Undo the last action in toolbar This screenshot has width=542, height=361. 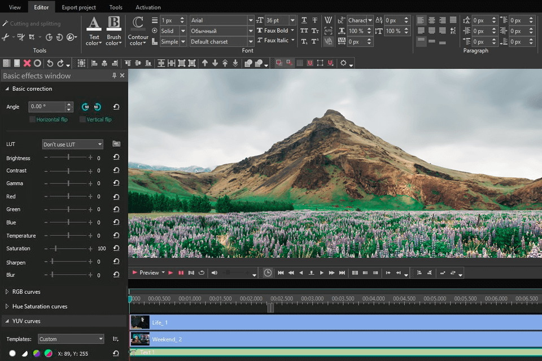50,64
